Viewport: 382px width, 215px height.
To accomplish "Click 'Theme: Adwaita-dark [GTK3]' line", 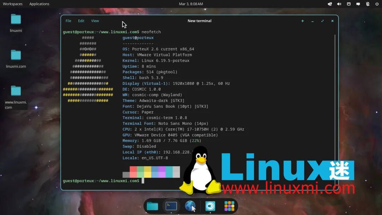I will (x=154, y=100).
